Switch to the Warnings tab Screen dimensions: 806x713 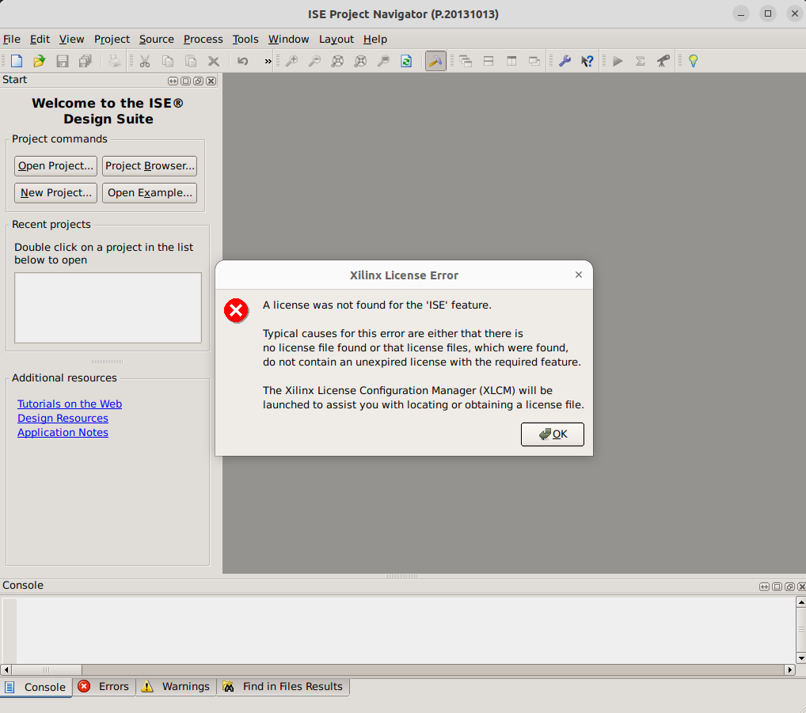pyautogui.click(x=177, y=687)
